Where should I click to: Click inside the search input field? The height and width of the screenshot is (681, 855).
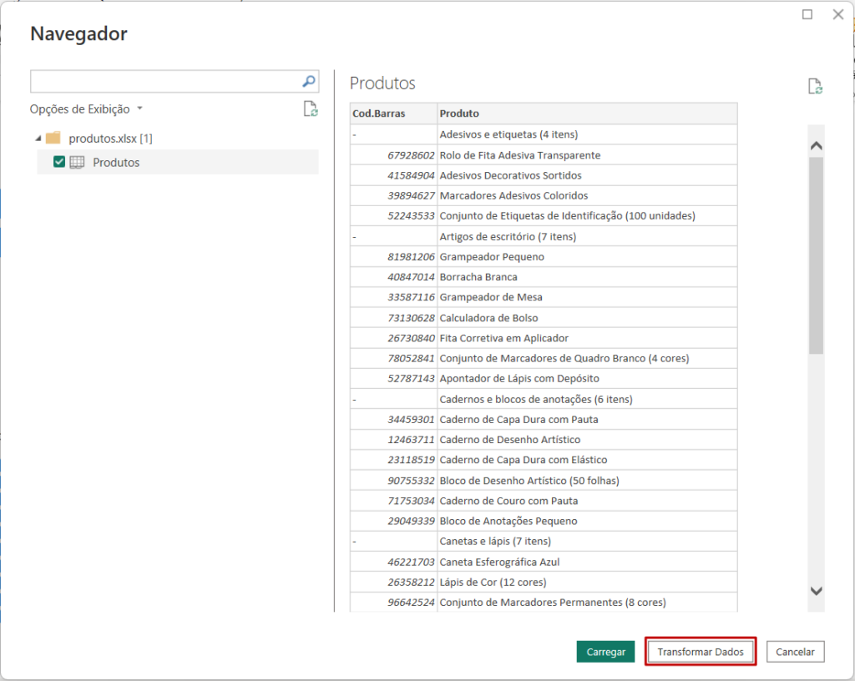click(164, 81)
